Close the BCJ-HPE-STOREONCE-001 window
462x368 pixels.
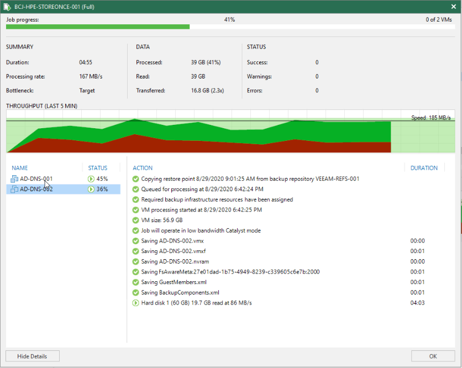pos(454,7)
